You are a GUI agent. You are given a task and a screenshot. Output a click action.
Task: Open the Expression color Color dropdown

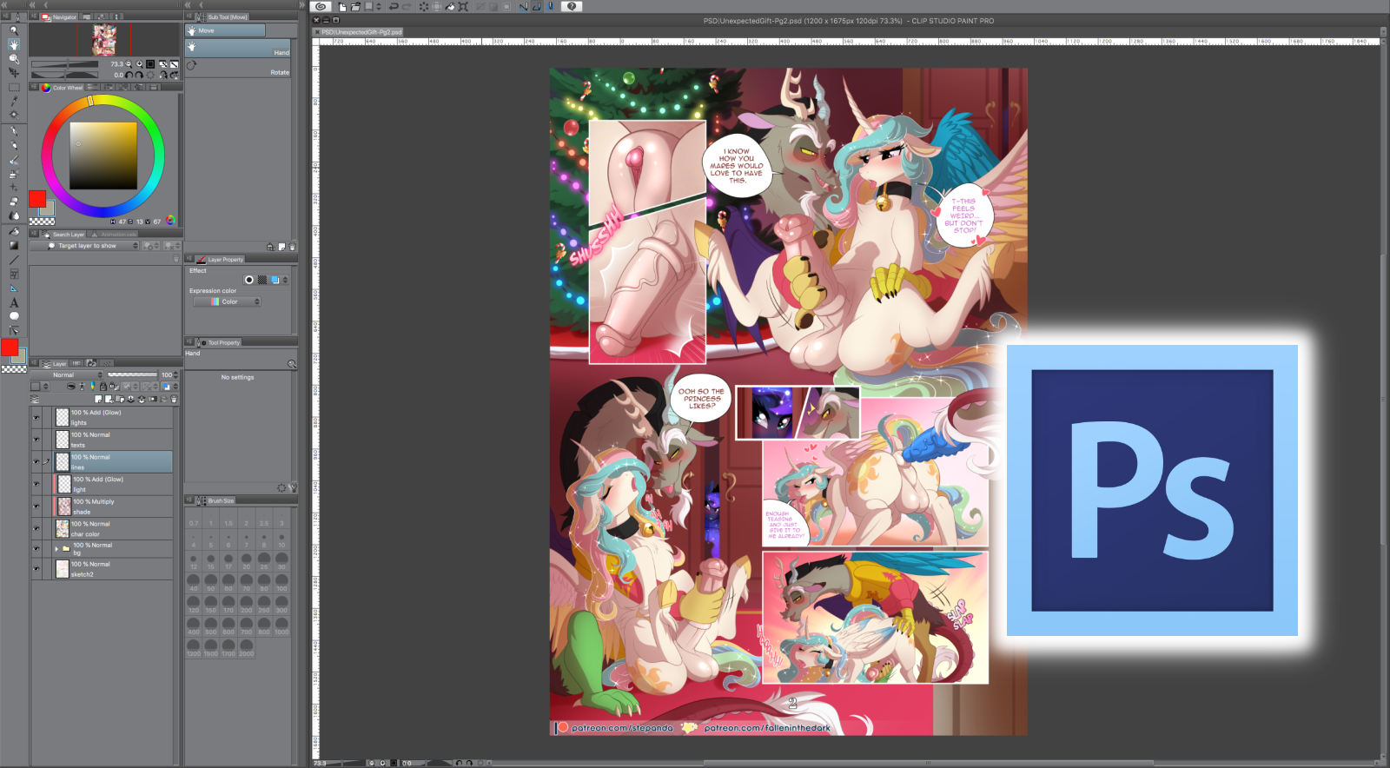[226, 301]
